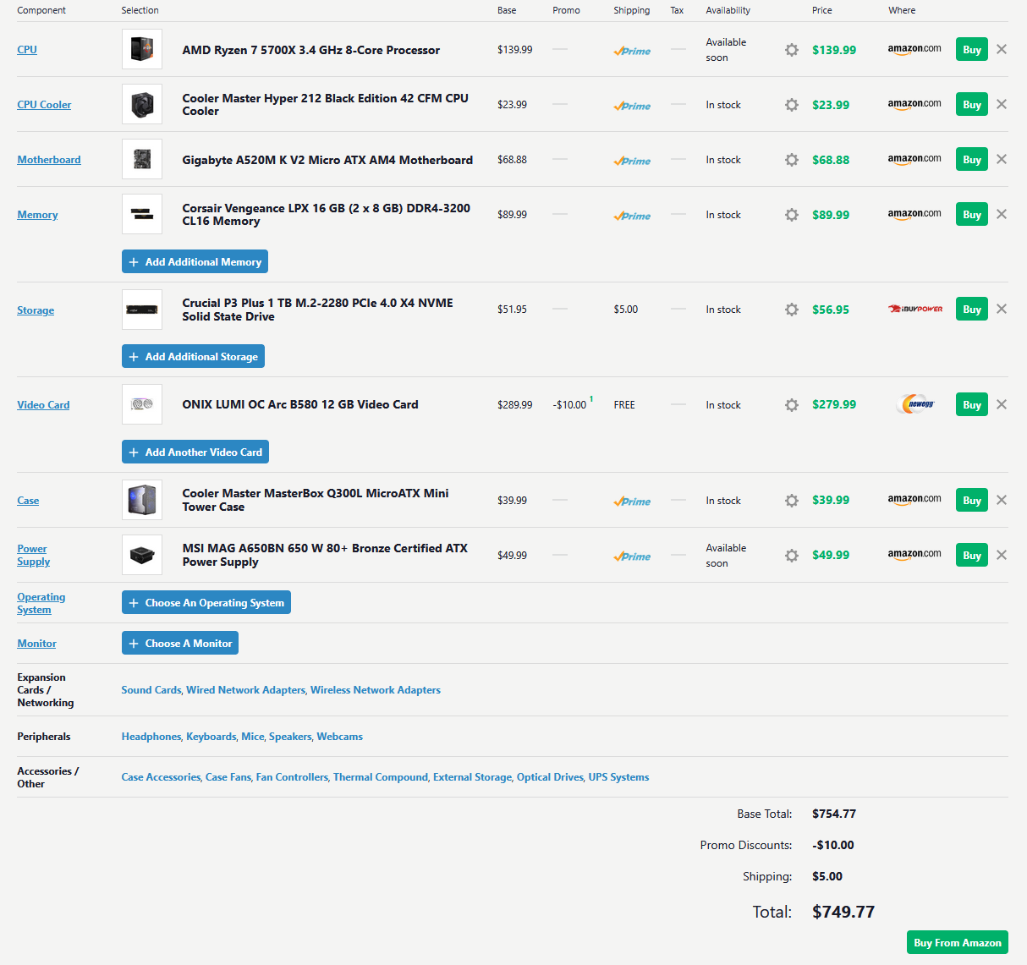Open settings gear for CPU row
1027x965 pixels.
coord(792,50)
